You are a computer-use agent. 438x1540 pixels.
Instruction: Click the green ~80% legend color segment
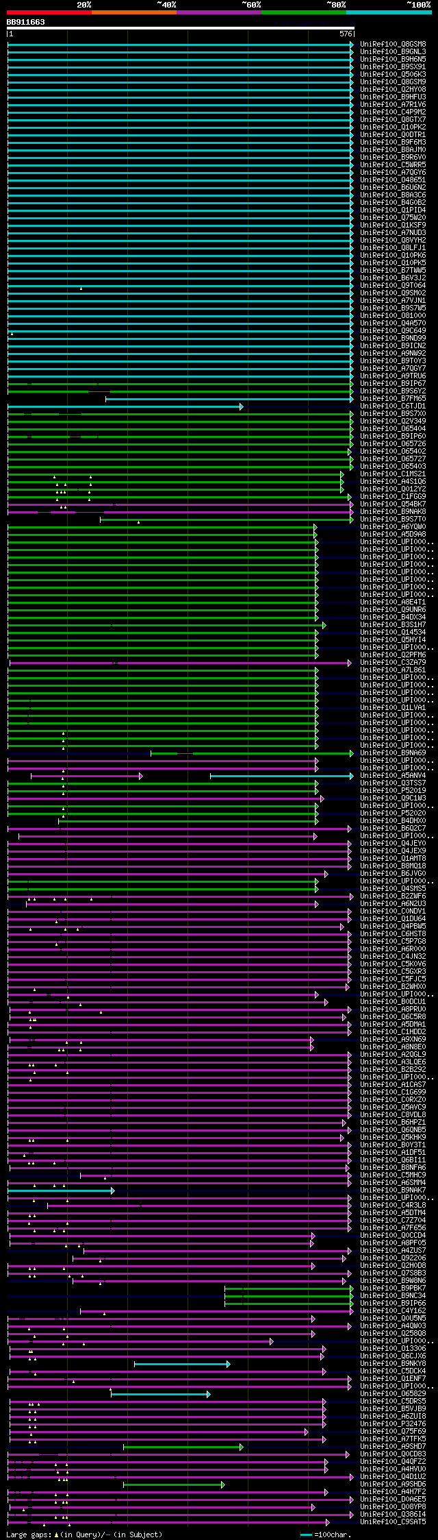coord(304,12)
